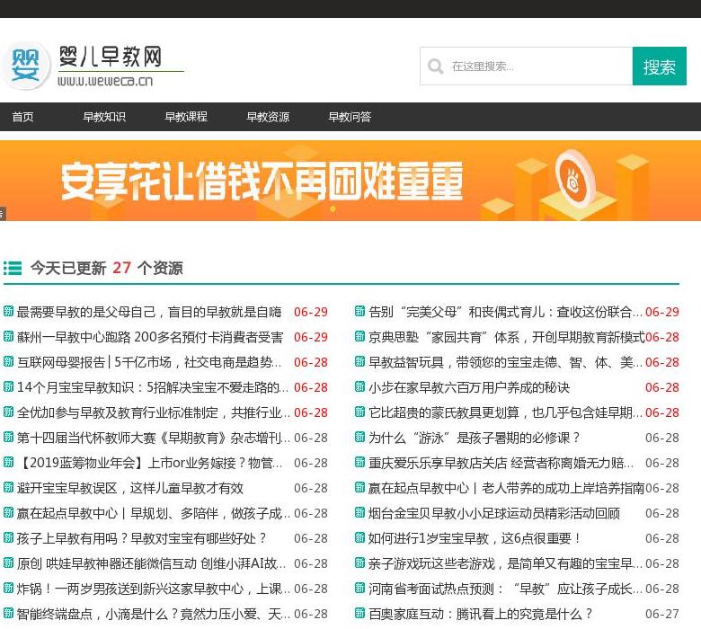Open article 互联网母婴报告 5千亿市场

point(149,362)
